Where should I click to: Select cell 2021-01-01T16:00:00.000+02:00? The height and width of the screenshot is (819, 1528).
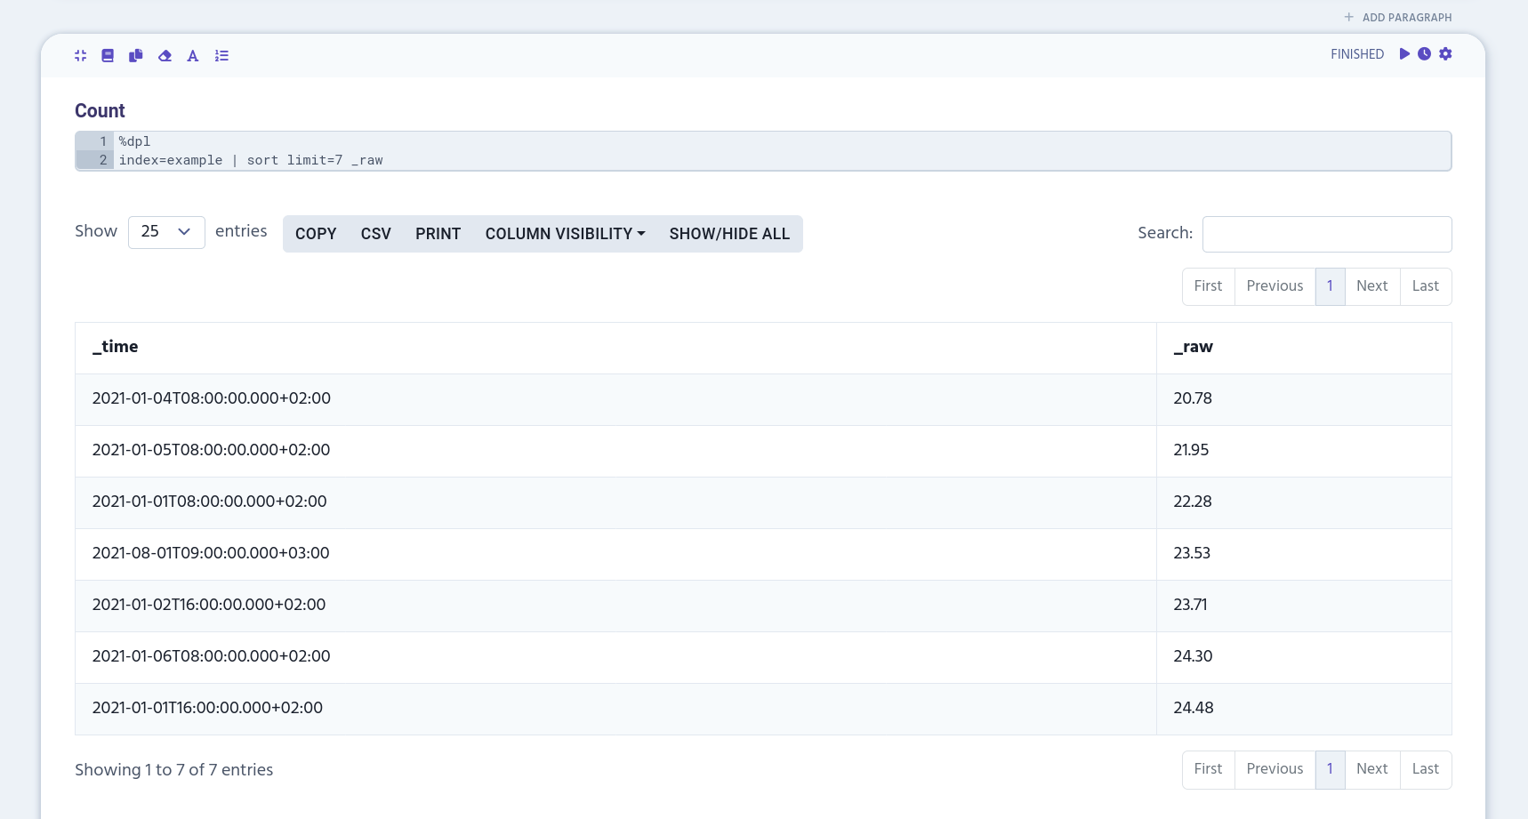(x=615, y=709)
